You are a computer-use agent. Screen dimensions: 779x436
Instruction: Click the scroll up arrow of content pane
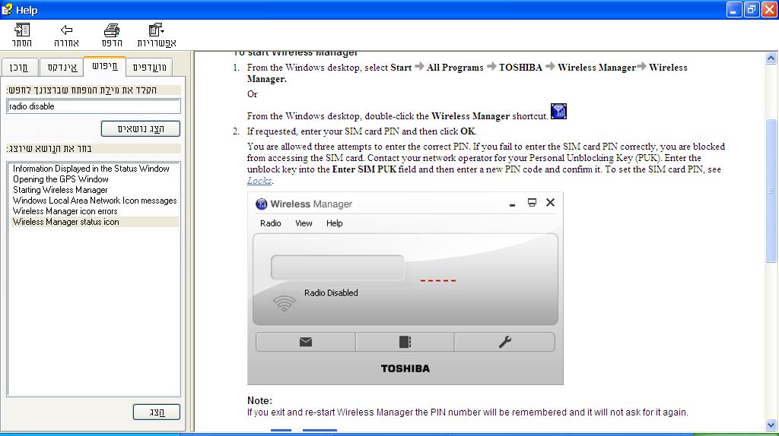(x=771, y=58)
